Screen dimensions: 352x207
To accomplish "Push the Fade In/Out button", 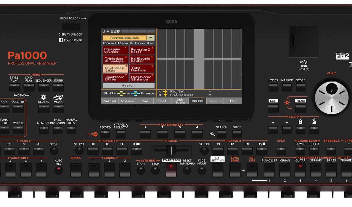I will [202, 170].
